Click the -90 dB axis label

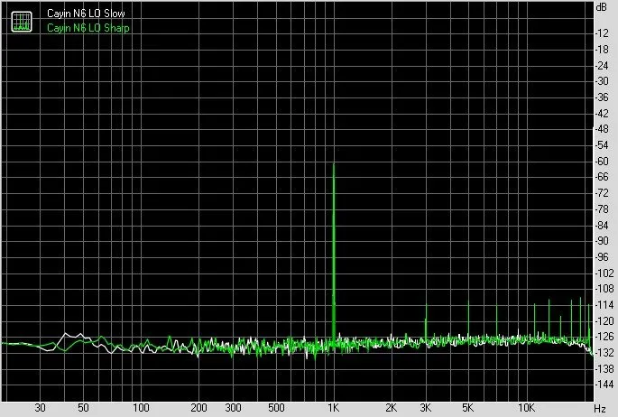click(x=602, y=241)
